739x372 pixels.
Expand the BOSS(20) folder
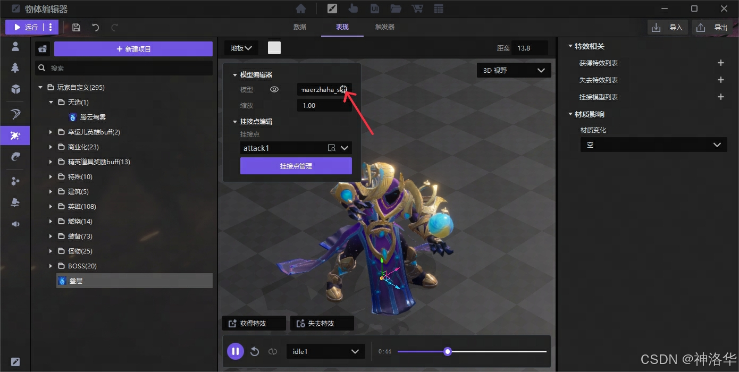tap(51, 266)
